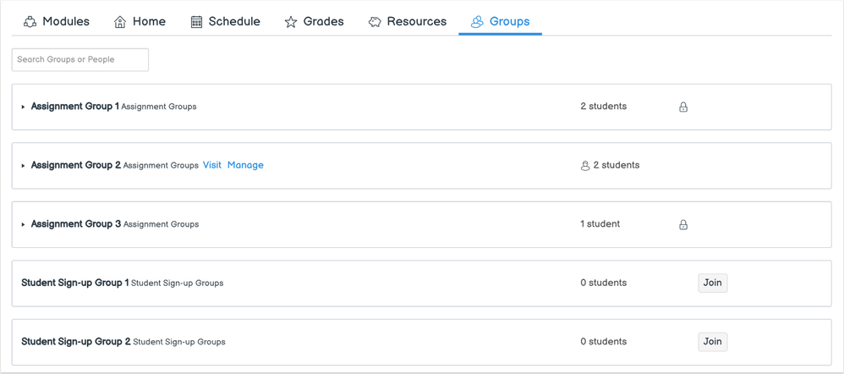Click the Modules tab icon
The width and height of the screenshot is (844, 374).
click(x=30, y=22)
